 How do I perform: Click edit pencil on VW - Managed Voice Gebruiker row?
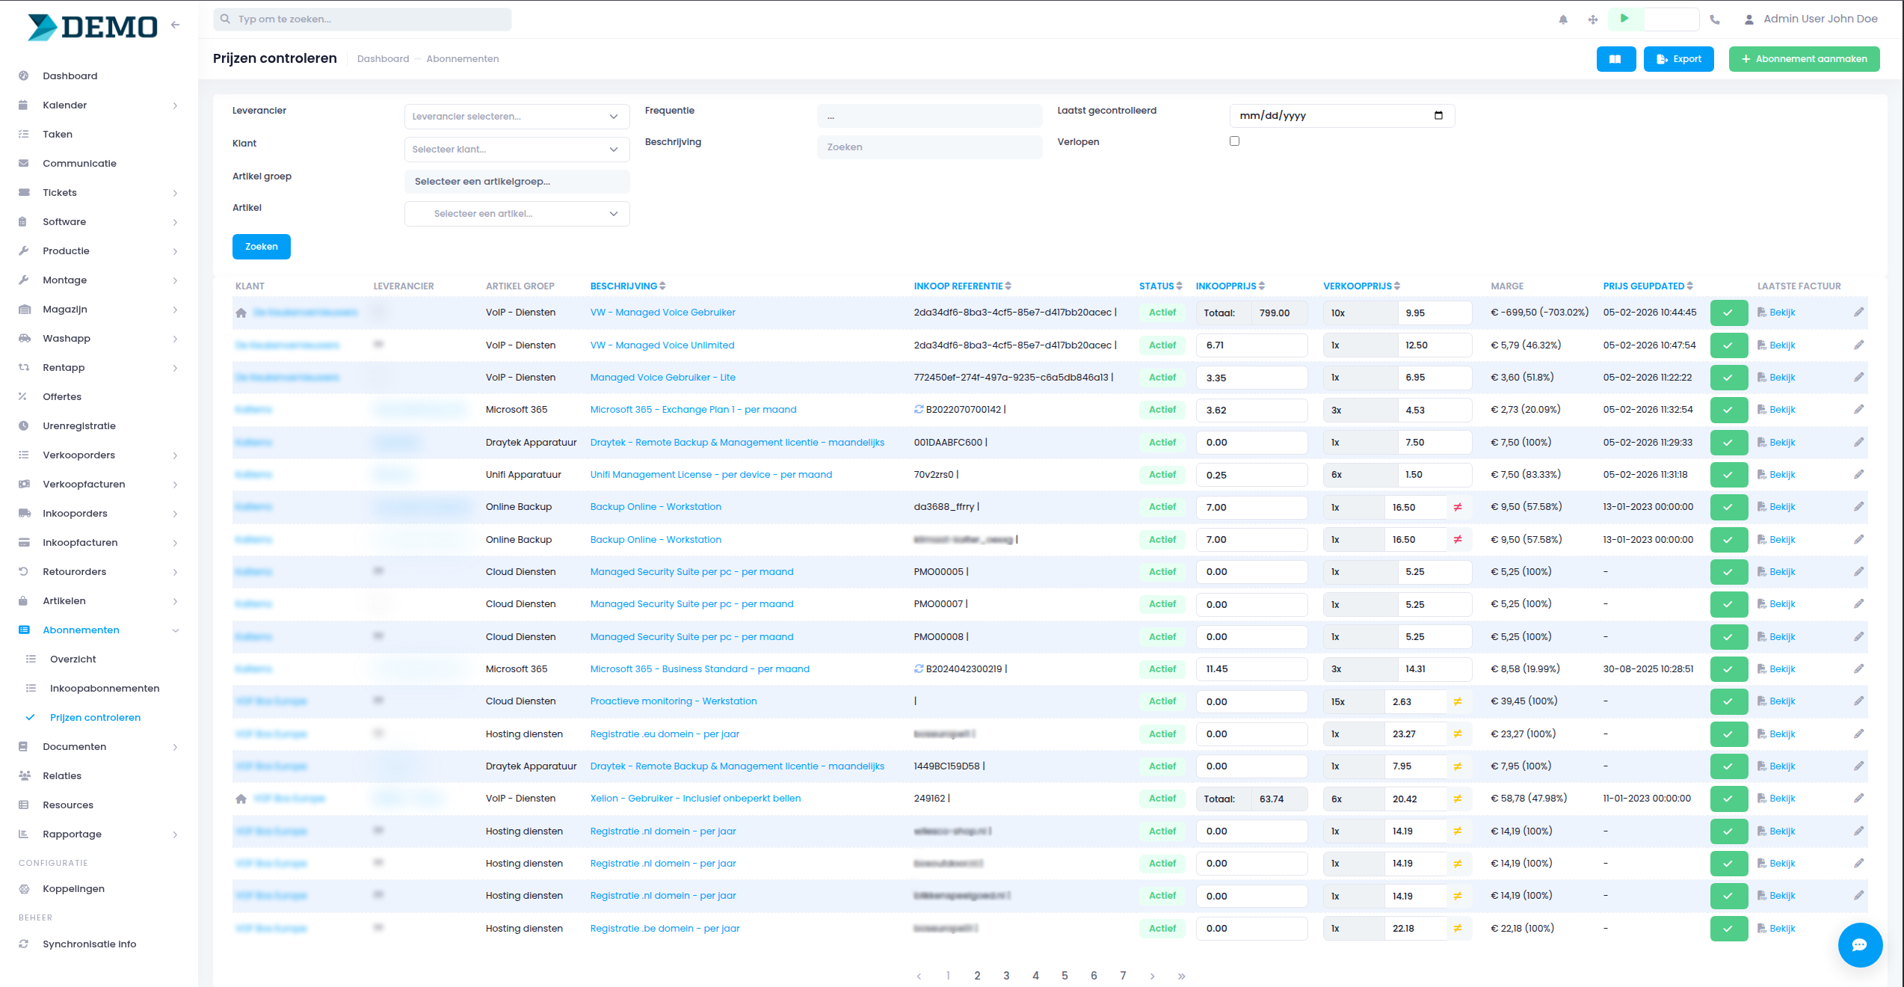(1858, 313)
